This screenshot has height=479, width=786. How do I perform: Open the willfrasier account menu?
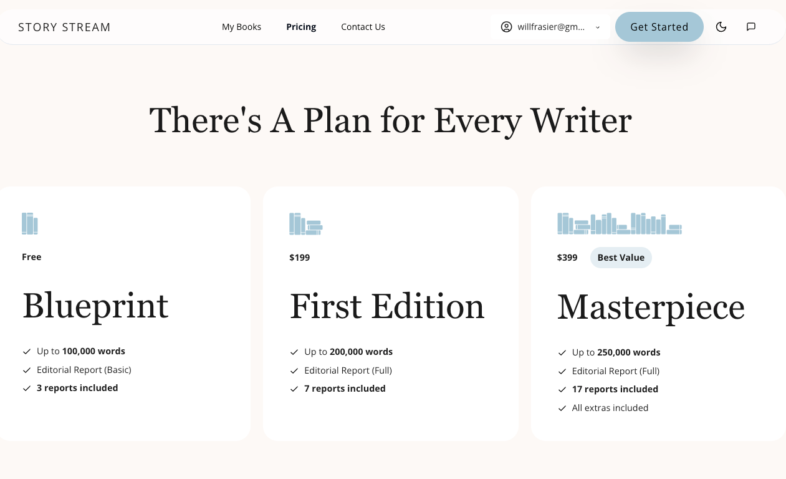coord(551,27)
